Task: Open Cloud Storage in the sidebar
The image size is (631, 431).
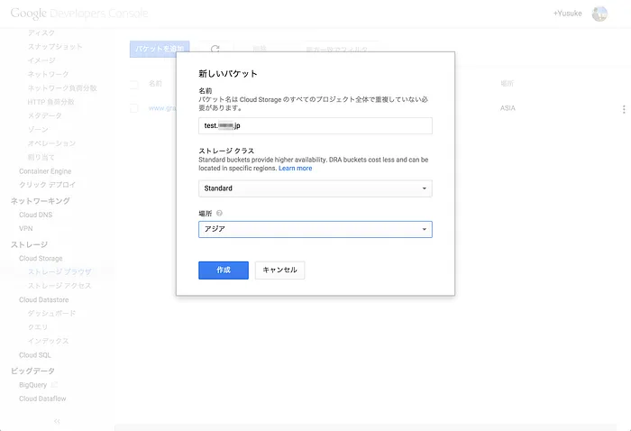Action: click(41, 258)
